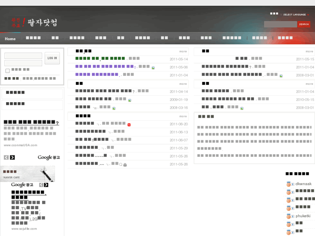Open member phuketki's profile
The width and height of the screenshot is (315, 236).
coord(303,216)
